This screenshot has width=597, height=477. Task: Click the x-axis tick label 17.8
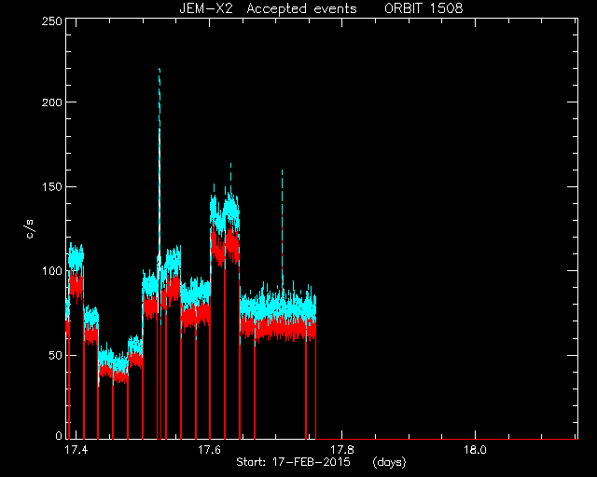pyautogui.click(x=342, y=450)
